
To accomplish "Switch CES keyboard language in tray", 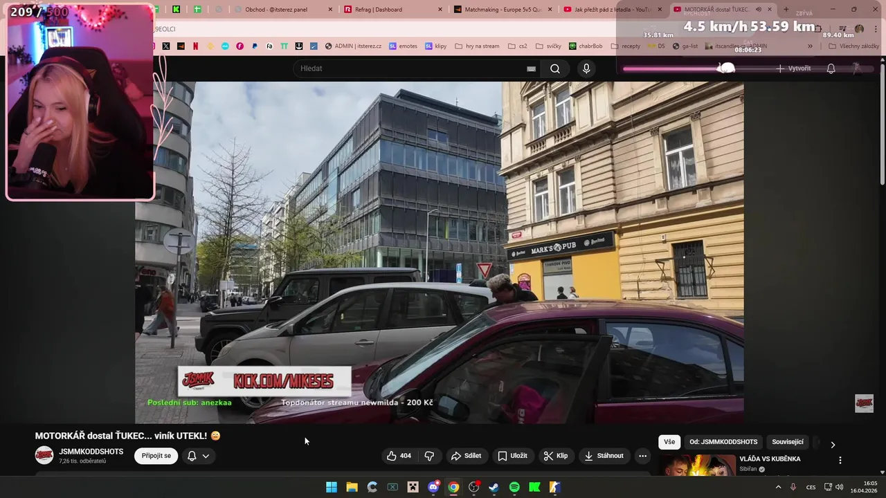I will (x=811, y=487).
